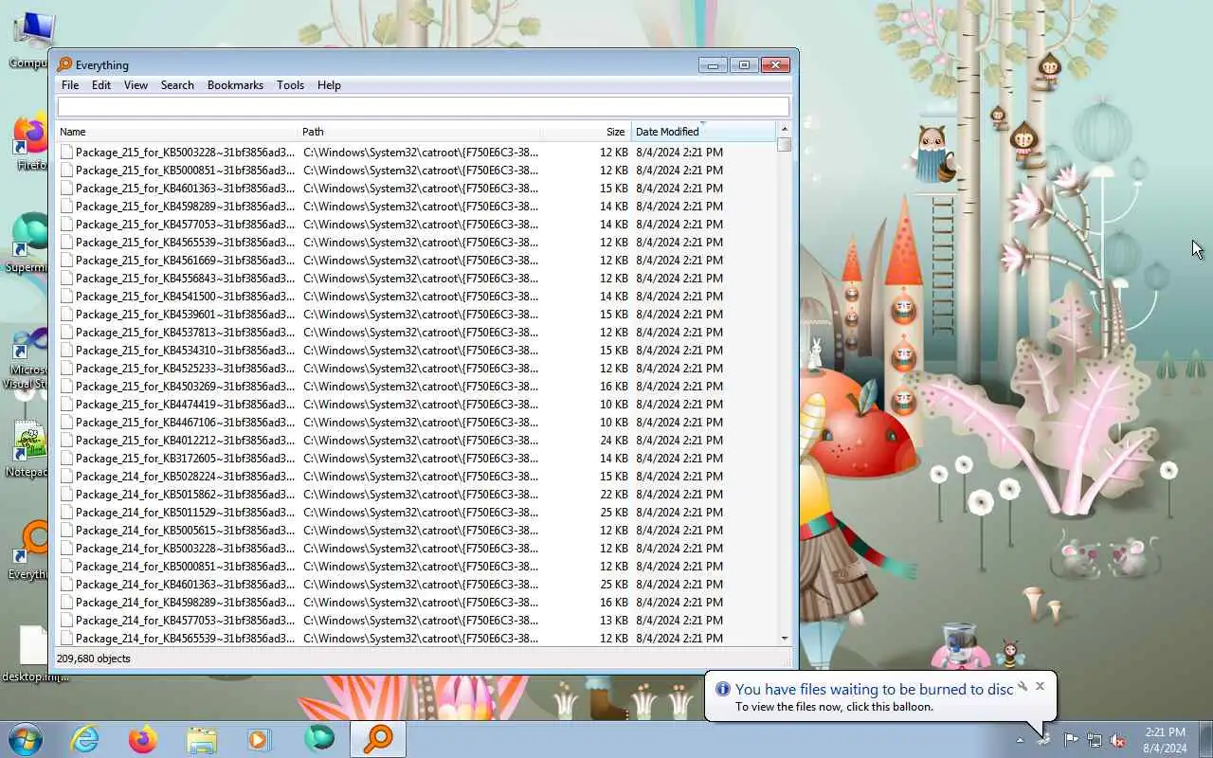
Task: Select the file Package_215_for_KB4467106
Action: coord(185,423)
